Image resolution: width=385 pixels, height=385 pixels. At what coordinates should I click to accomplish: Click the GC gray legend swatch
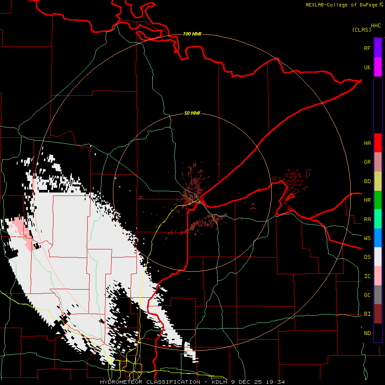[x=378, y=295]
